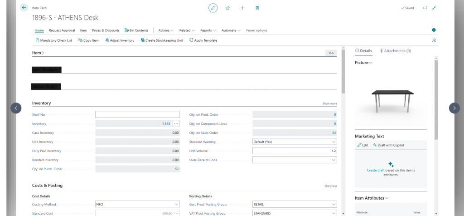Switch to the Attachments tab
464x216 pixels.
tap(395, 51)
